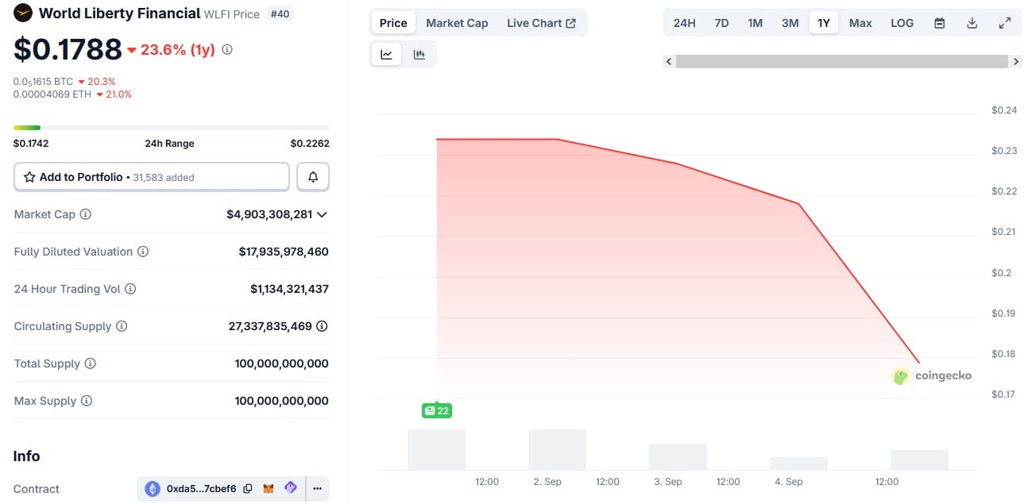Expand the Market Cap value dropdown chevron

(322, 214)
